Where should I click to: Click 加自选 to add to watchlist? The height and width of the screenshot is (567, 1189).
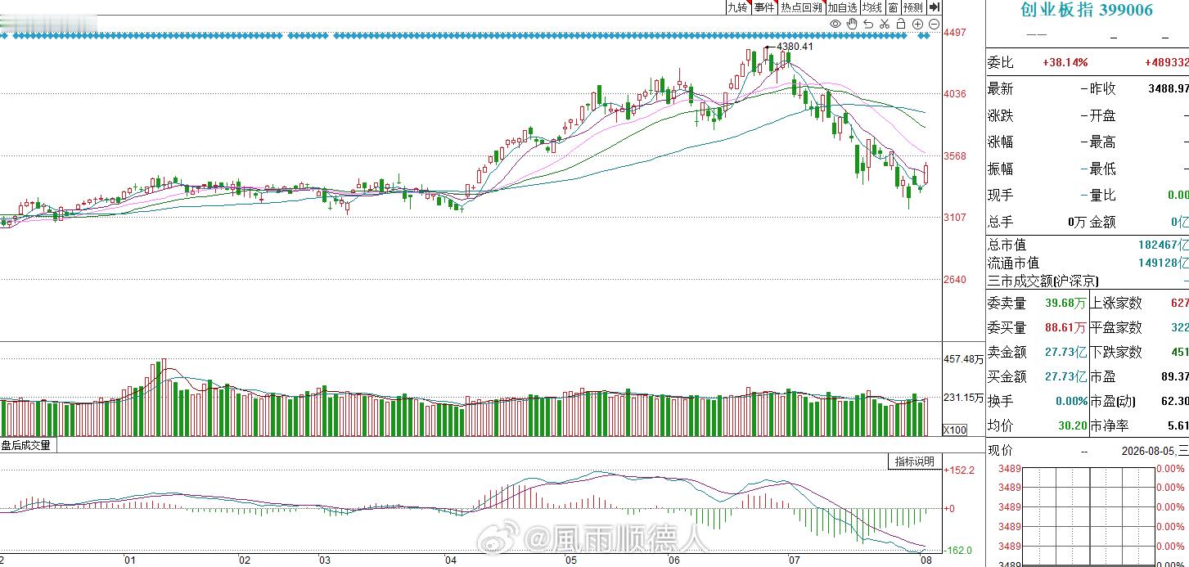[x=842, y=7]
